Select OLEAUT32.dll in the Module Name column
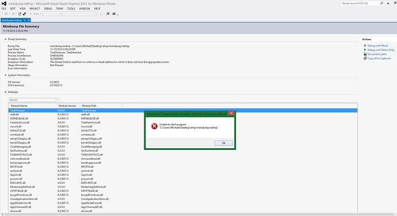Screen dimensions: 397x216 (18, 131)
